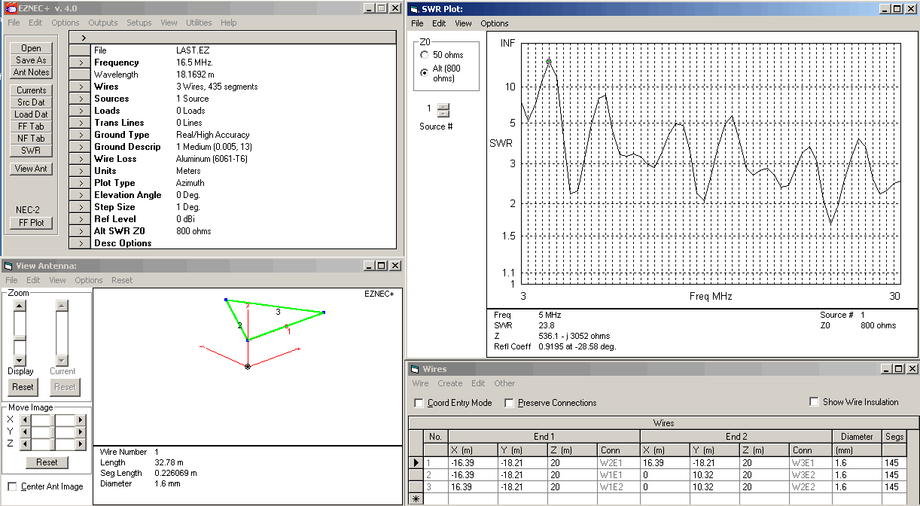Image resolution: width=920 pixels, height=506 pixels.
Task: Click the Move Image Reset button
Action: [47, 462]
